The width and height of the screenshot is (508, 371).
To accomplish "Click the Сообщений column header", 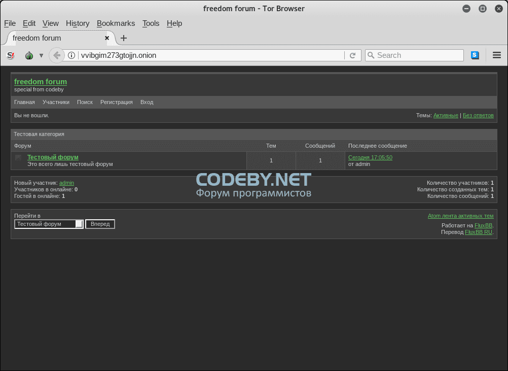I will [320, 146].
